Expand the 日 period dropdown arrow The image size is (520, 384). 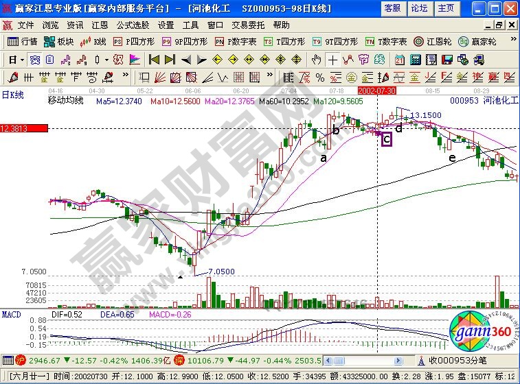click(23, 59)
